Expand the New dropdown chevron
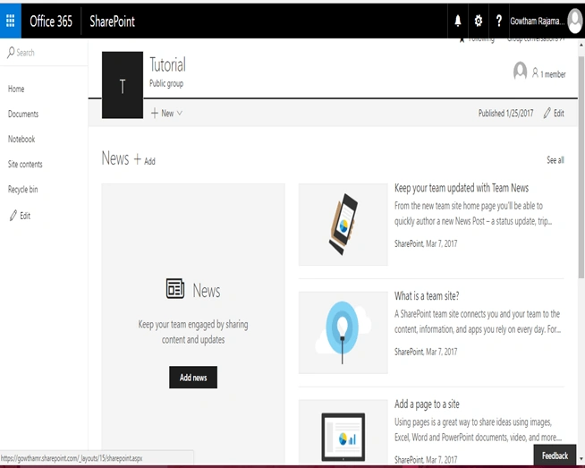This screenshot has height=468, width=585. pyautogui.click(x=180, y=113)
